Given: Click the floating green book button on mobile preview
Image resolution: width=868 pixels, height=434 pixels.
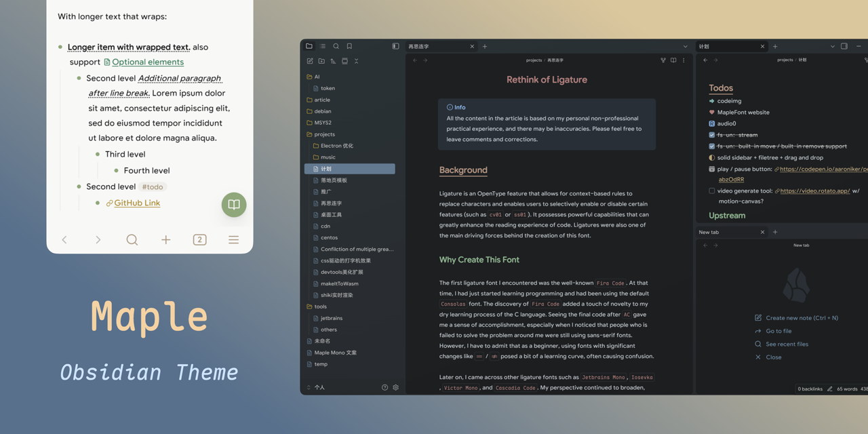Looking at the screenshot, I should point(234,205).
